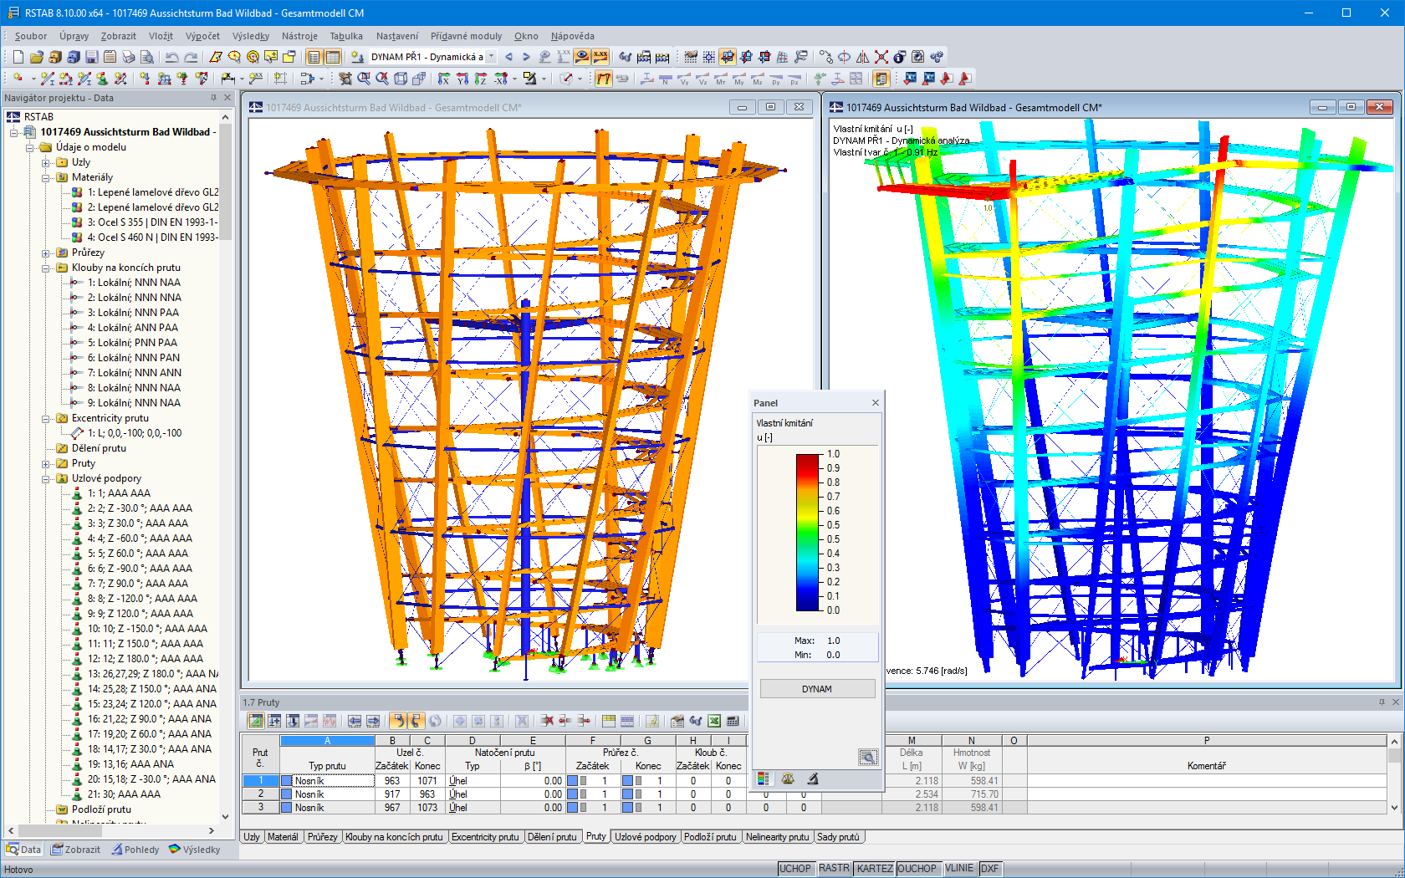Select the New Model icon
Screen dimensions: 1405x878
click(x=17, y=56)
